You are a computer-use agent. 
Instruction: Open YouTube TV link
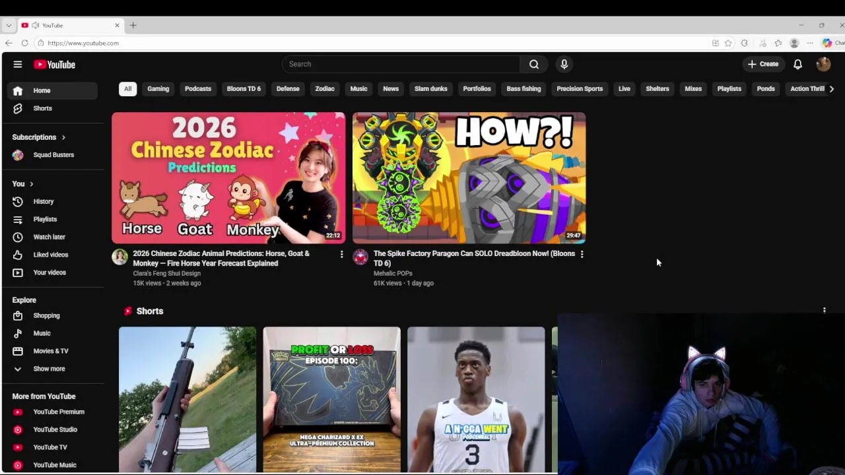[x=52, y=447]
